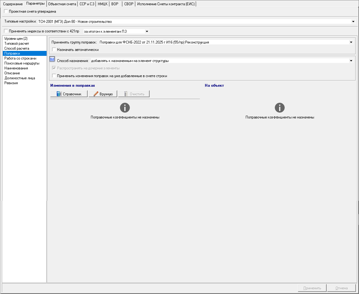This screenshot has width=359, height=294.
Task: Click the Отмена button
Action: pyautogui.click(x=341, y=288)
